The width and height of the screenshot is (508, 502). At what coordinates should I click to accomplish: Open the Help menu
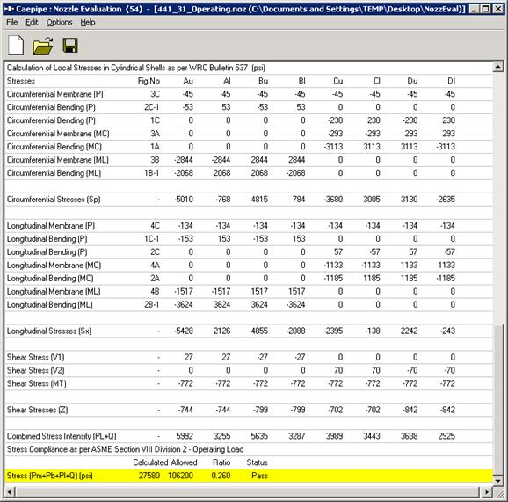pyautogui.click(x=88, y=22)
